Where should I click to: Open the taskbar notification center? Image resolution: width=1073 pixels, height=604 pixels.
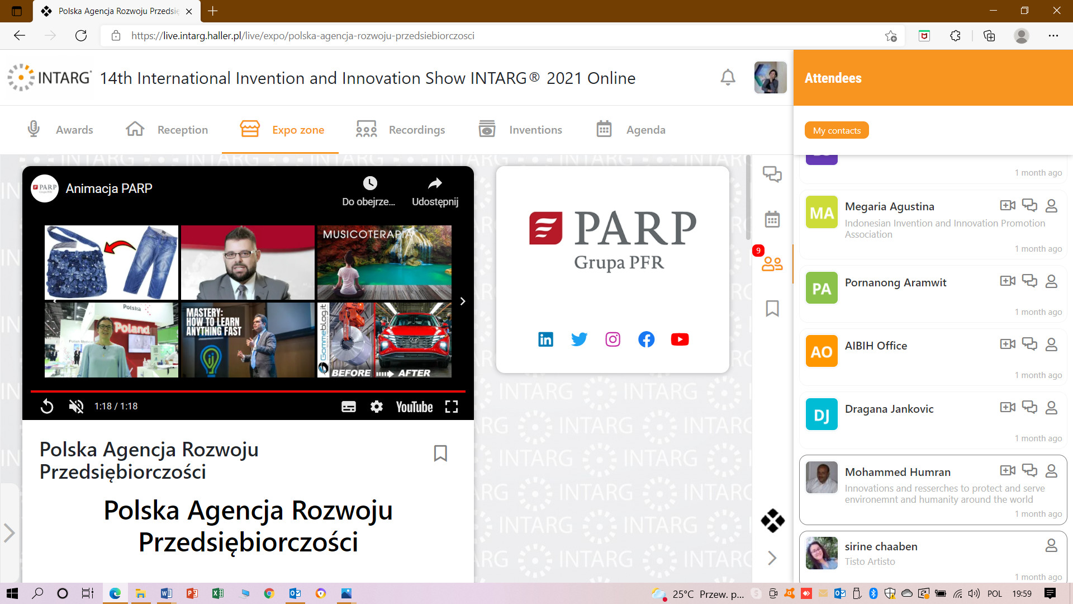[1050, 593]
